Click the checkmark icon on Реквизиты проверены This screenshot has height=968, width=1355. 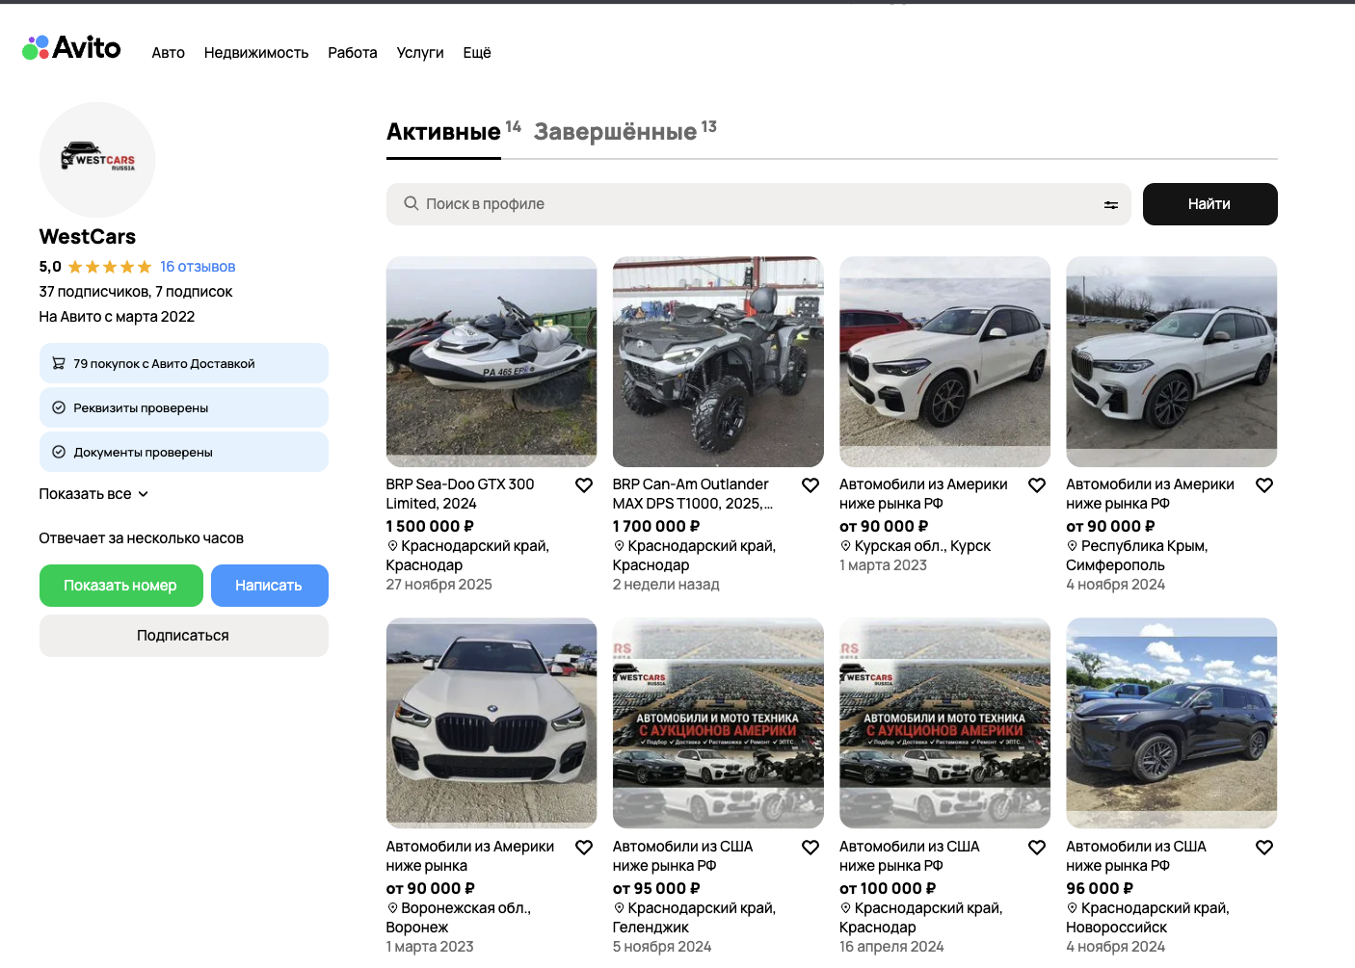pyautogui.click(x=58, y=407)
